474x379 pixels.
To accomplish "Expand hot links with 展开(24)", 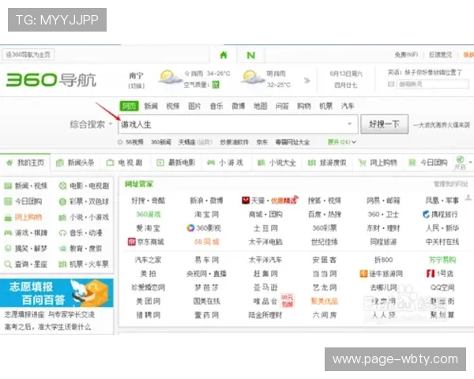I will pyautogui.click(x=341, y=142).
